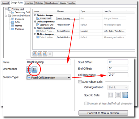The height and width of the screenshot is (119, 139).
Task: Click the Primary Grid tree icon
Action: (9, 9)
